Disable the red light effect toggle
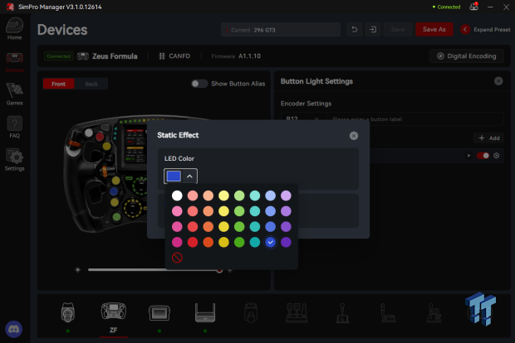Image resolution: width=515 pixels, height=343 pixels. (483, 156)
